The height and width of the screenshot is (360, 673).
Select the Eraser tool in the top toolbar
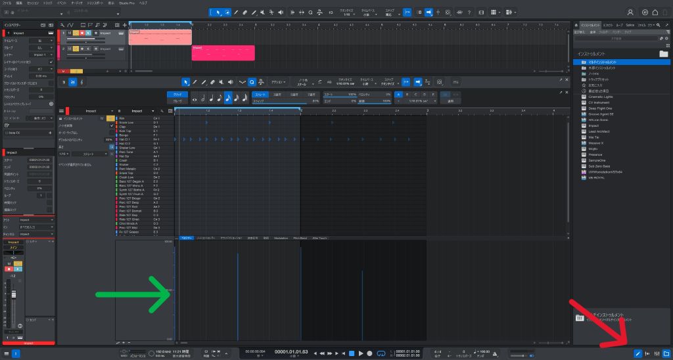click(x=244, y=12)
